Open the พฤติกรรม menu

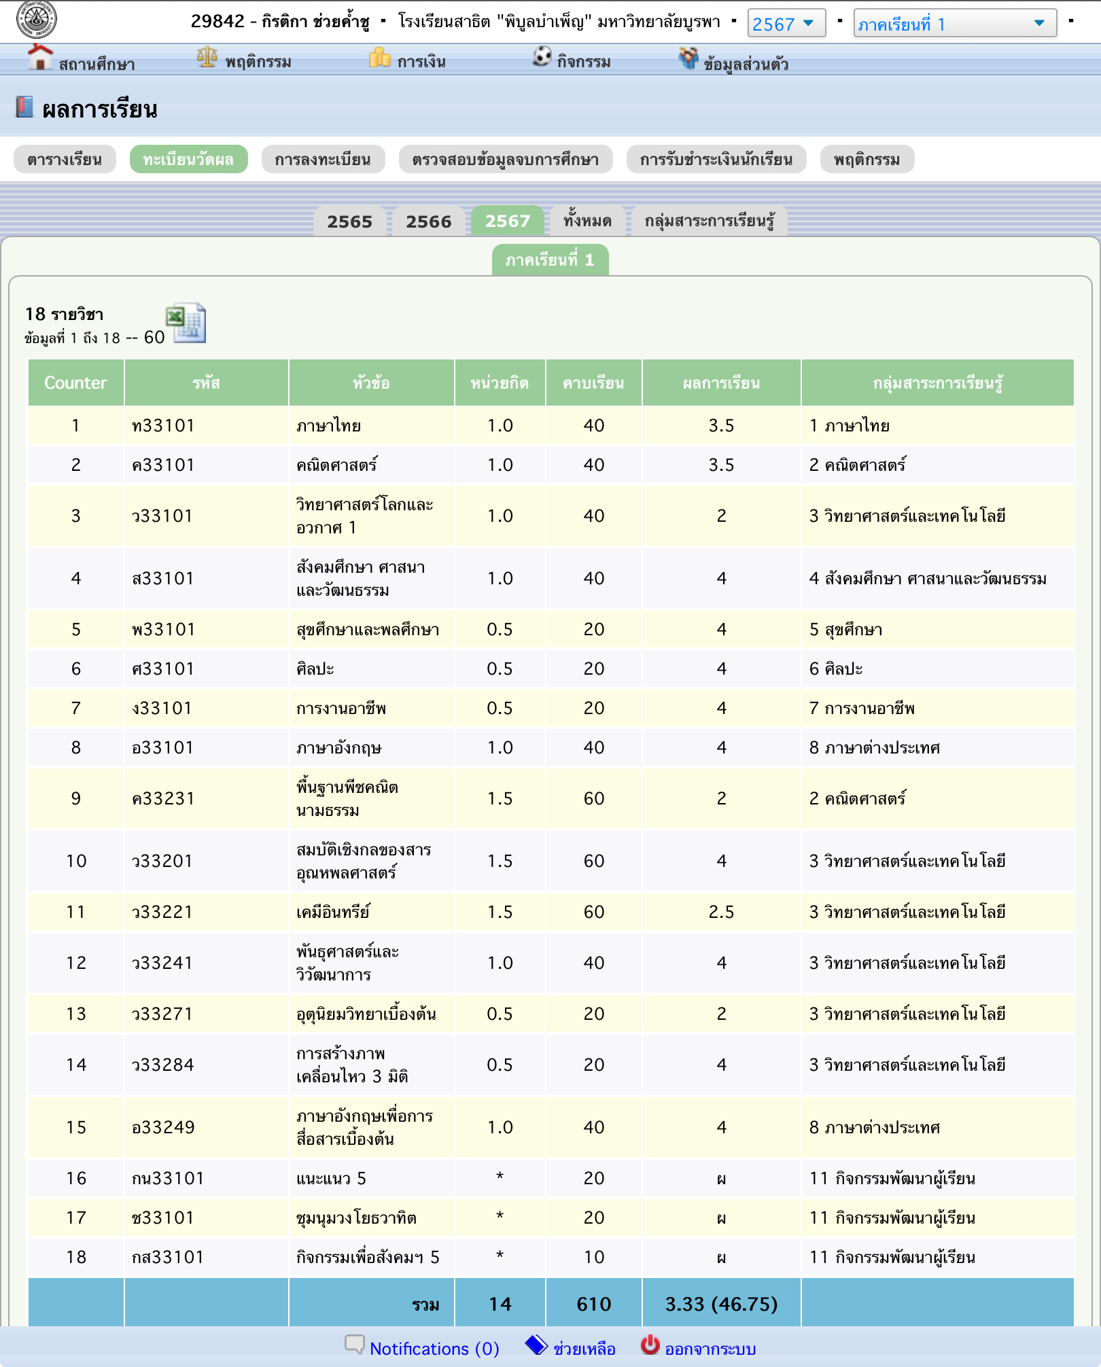[258, 62]
